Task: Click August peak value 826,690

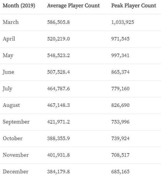Action: [120, 105]
